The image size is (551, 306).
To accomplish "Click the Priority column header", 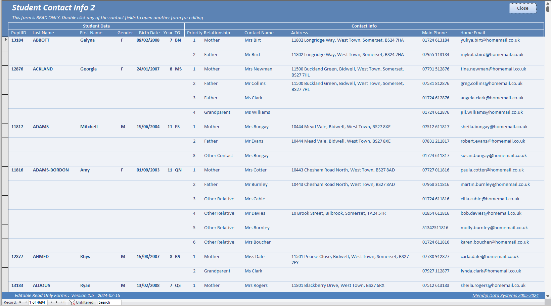I will 195,33.
